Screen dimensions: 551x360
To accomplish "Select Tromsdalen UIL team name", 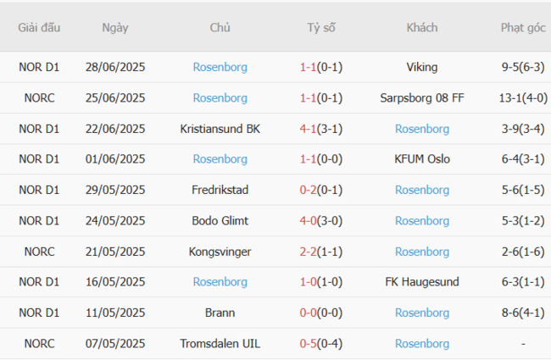I will click(x=220, y=343).
